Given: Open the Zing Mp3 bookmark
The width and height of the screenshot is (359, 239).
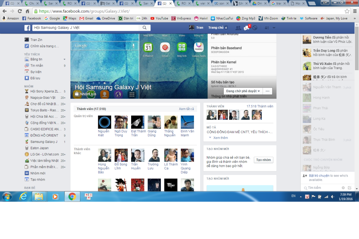Looking at the screenshot, I should pos(246,18).
